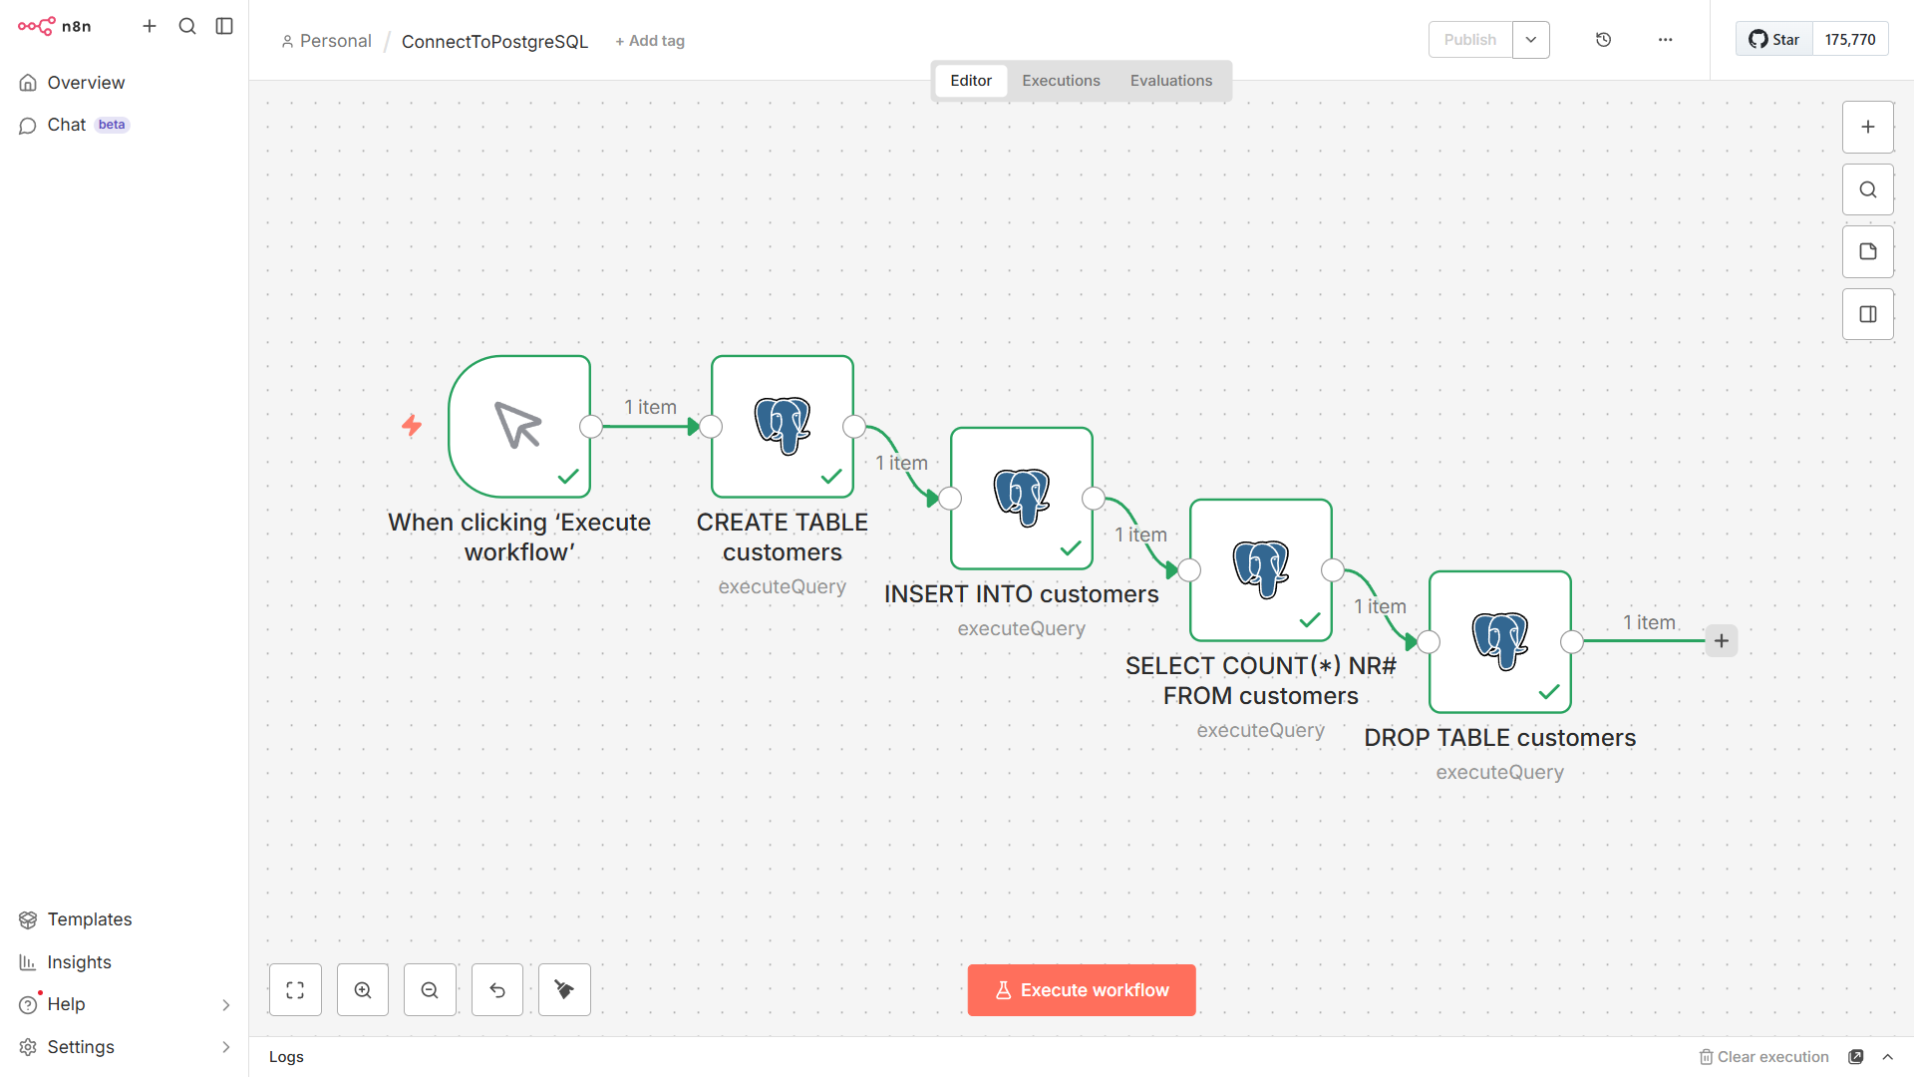Viewport: 1914px width, 1077px height.
Task: Switch to the Evaluations tab
Action: tap(1171, 81)
